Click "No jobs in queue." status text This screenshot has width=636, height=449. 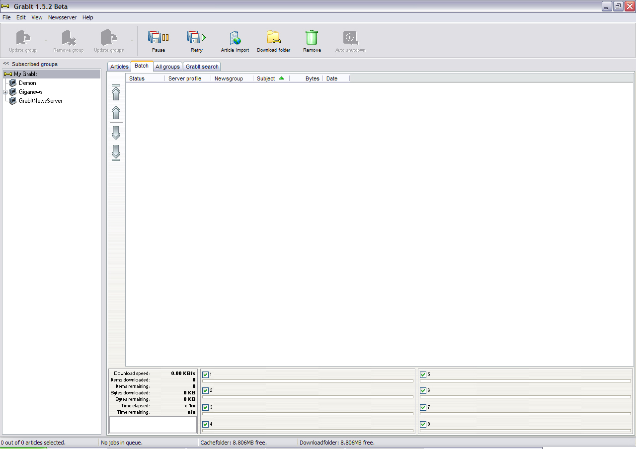point(122,443)
